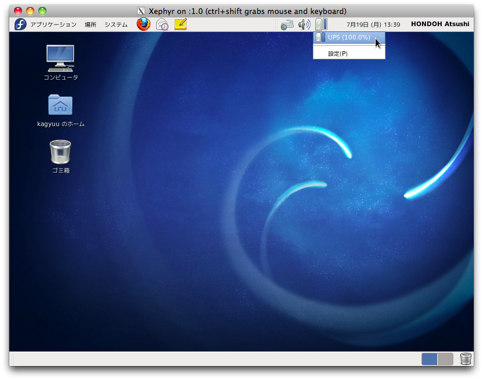Image resolution: width=483 pixels, height=380 pixels.
Task: Click the network connection tray icon
Action: [287, 24]
